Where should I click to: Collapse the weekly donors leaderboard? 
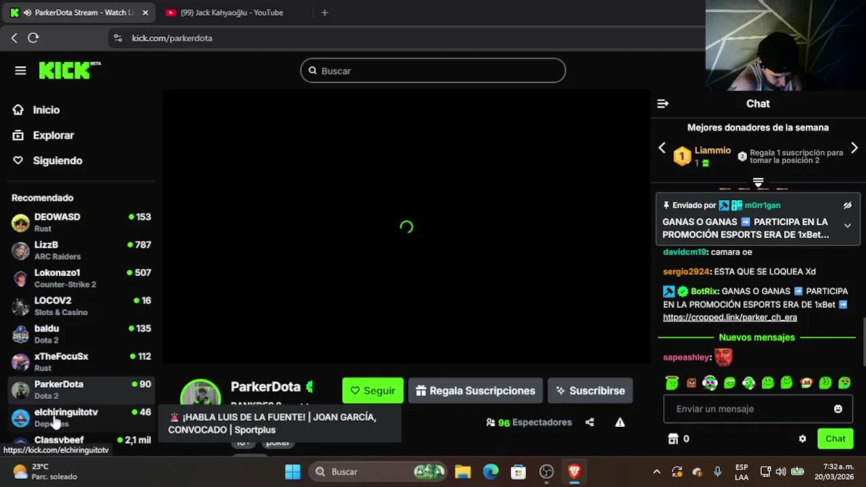point(758,183)
